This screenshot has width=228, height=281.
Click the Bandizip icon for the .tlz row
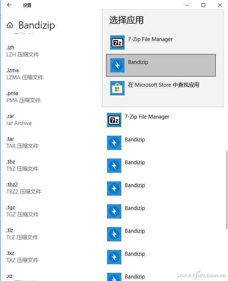114,234
